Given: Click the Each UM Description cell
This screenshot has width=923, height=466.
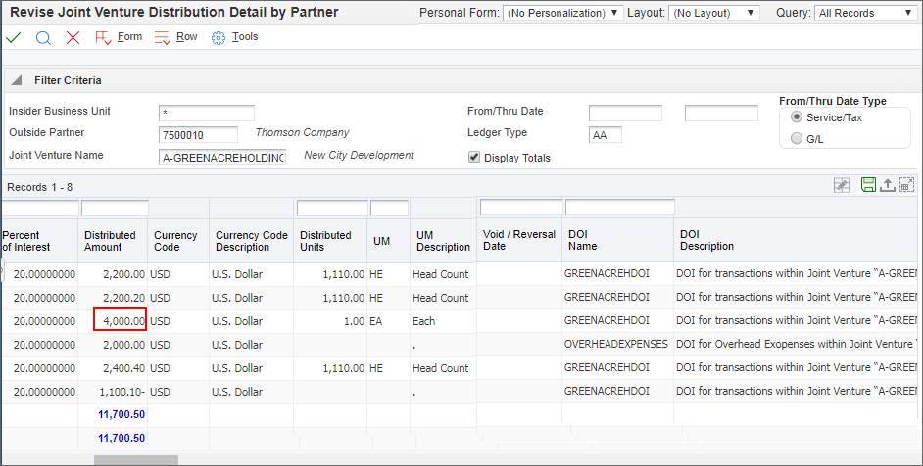Looking at the screenshot, I should click(443, 321).
